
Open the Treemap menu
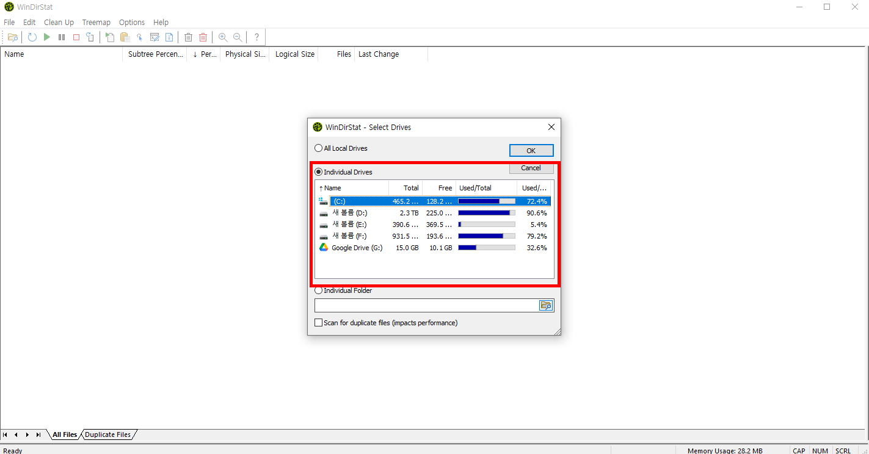(96, 22)
